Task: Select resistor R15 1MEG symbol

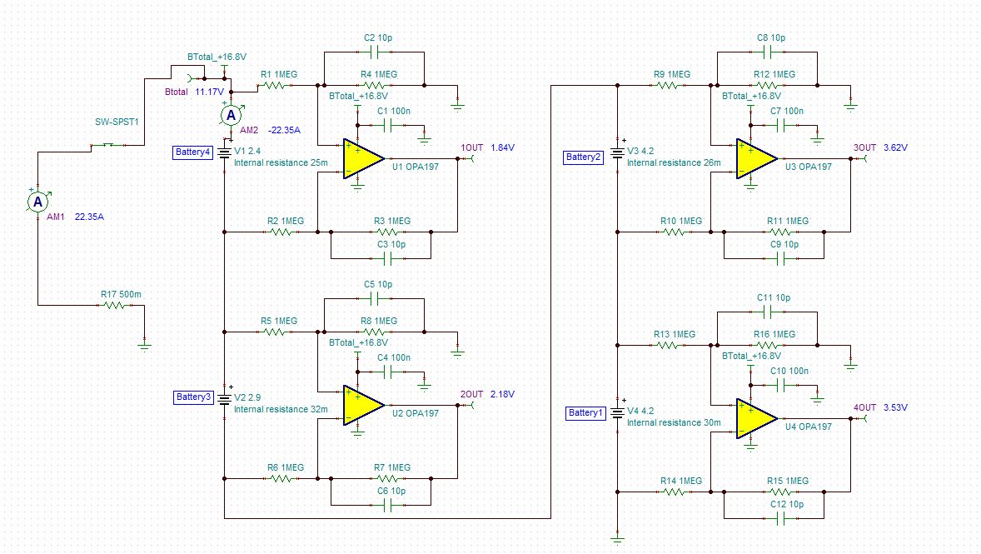Action: (781, 492)
